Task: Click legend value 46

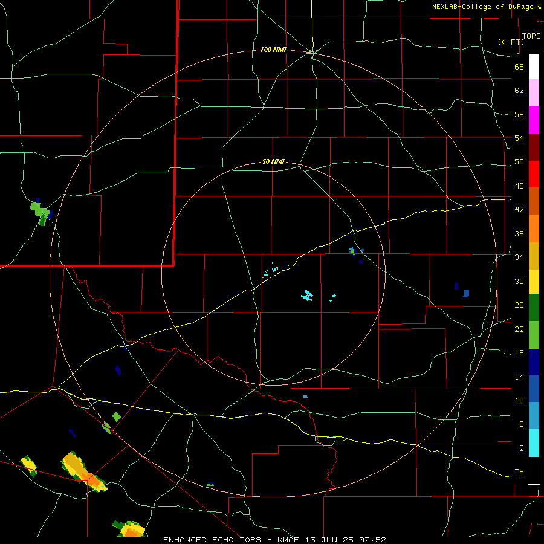Action: pyautogui.click(x=519, y=186)
